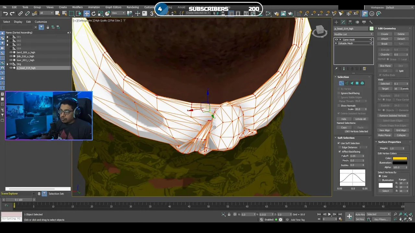This screenshot has height=233, width=415.
Task: Click the Attach button
Action: pos(385,39)
